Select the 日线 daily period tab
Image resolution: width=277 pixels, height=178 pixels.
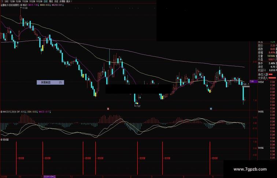pos(45,1)
